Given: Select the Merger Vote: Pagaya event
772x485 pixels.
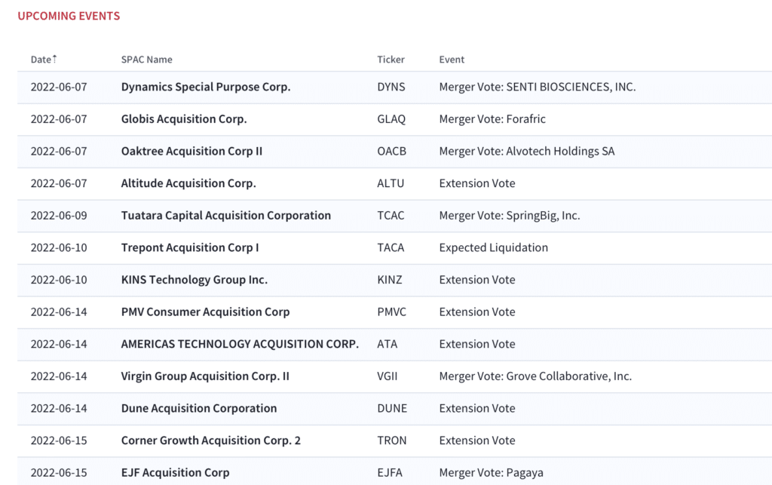Looking at the screenshot, I should pyautogui.click(x=492, y=473).
